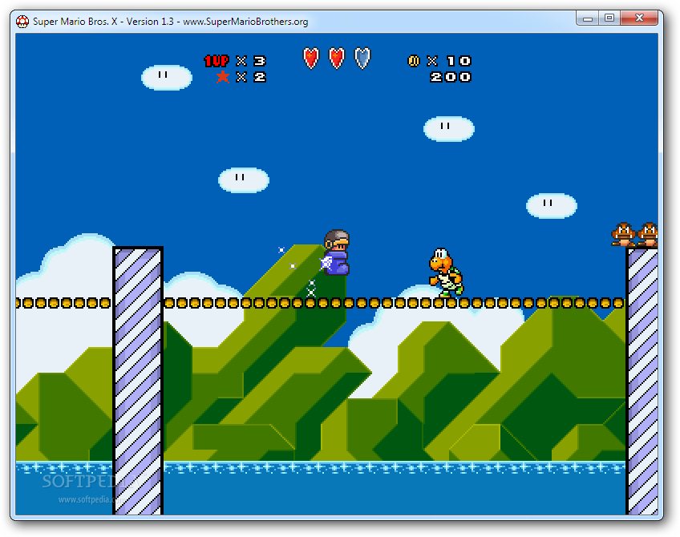Click the coin count 10
This screenshot has height=537, width=680.
coord(459,61)
